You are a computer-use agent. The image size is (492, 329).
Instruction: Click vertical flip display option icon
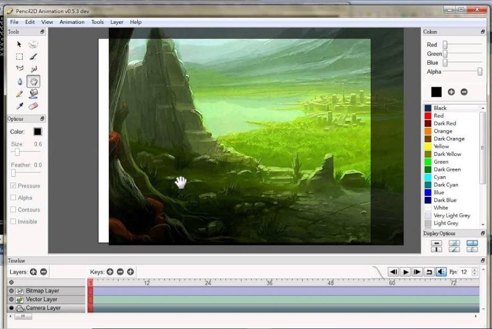coord(436,250)
